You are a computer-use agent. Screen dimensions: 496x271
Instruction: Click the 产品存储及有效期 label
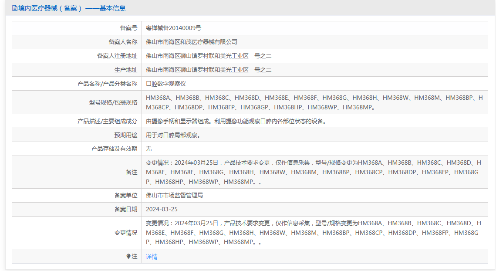(x=115, y=149)
